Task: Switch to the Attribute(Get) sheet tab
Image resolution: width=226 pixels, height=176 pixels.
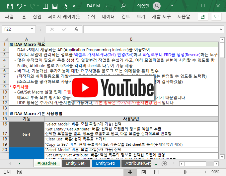Action: pyautogui.click(x=136, y=163)
